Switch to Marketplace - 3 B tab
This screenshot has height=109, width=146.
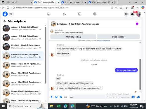[101, 2]
